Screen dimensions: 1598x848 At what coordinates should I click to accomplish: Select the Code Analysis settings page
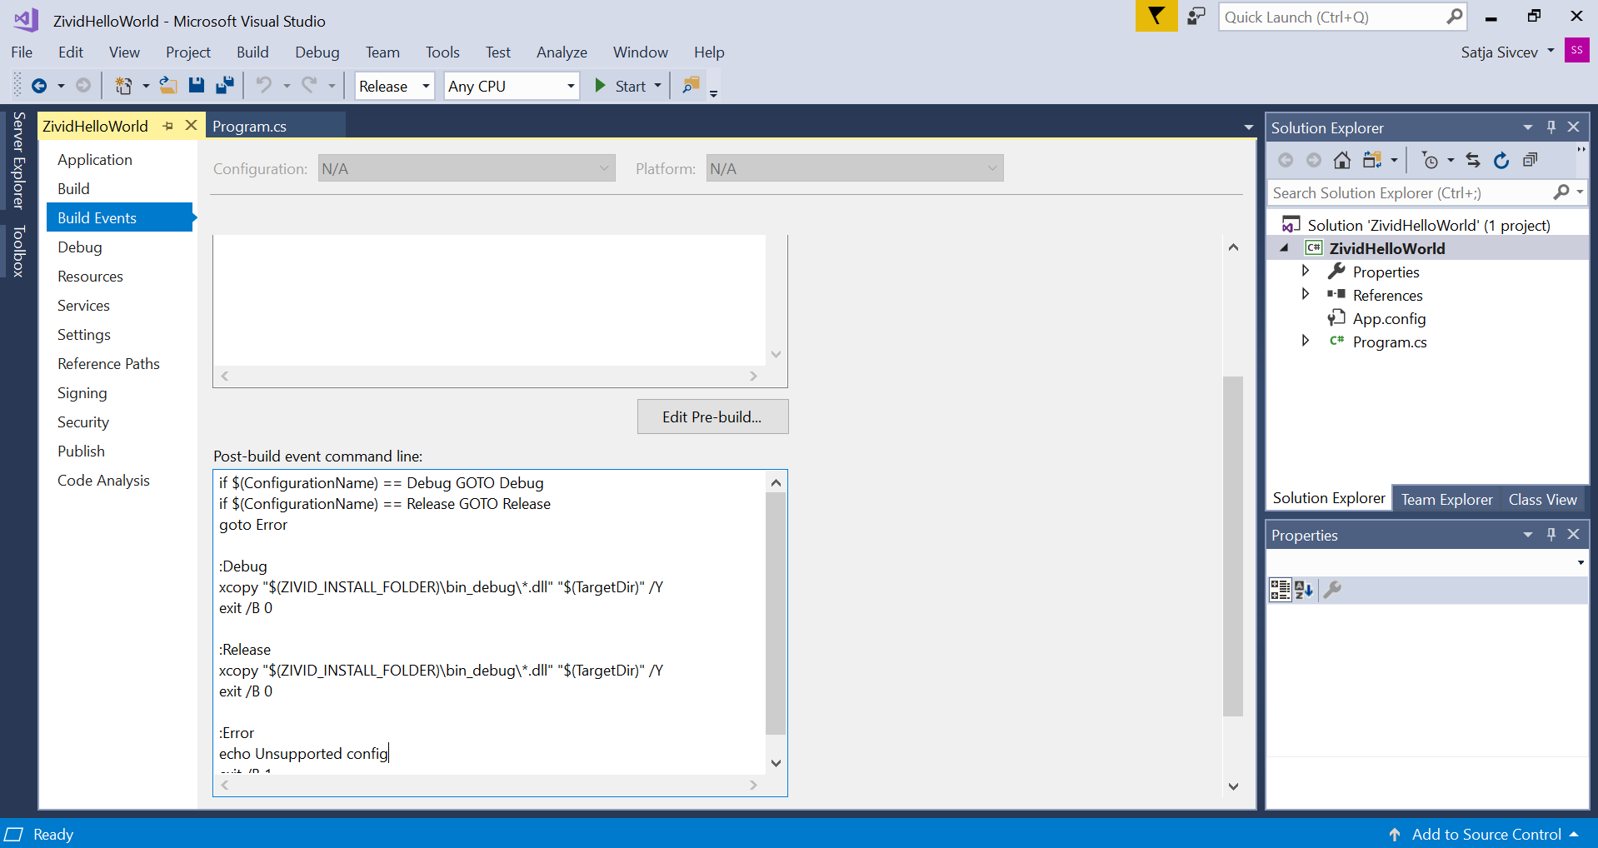click(x=103, y=480)
